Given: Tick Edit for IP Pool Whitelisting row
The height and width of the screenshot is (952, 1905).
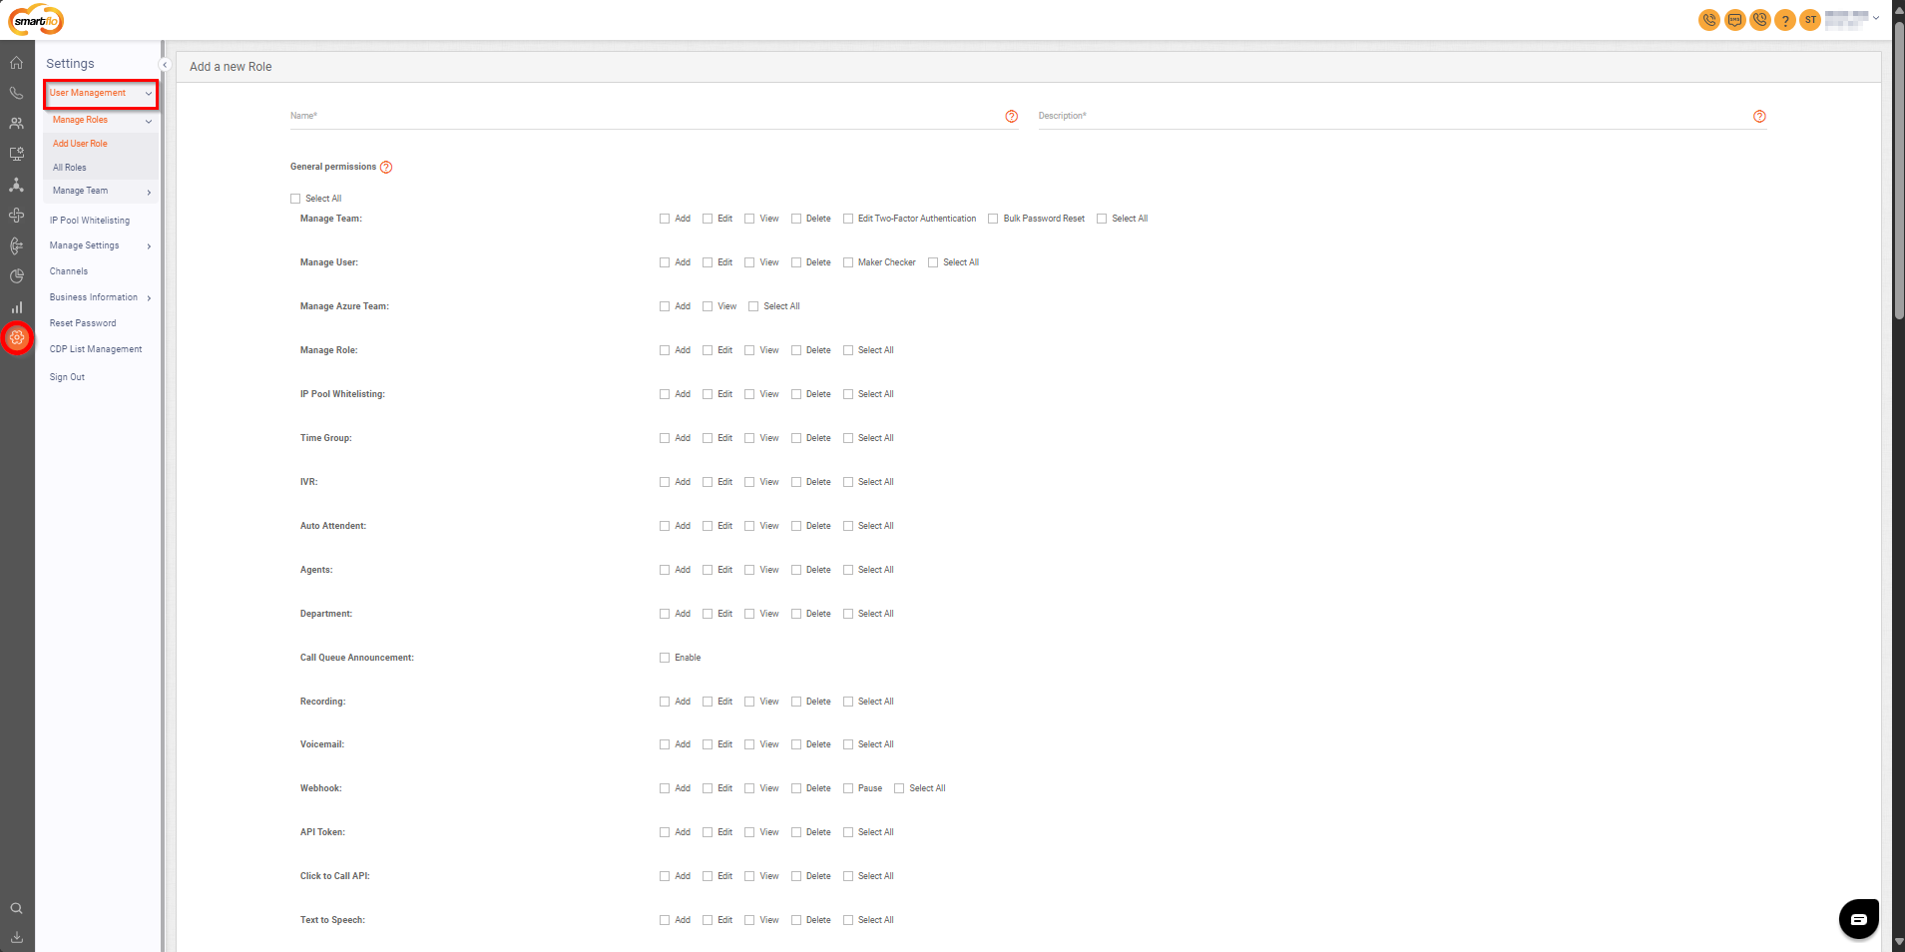Looking at the screenshot, I should point(708,394).
